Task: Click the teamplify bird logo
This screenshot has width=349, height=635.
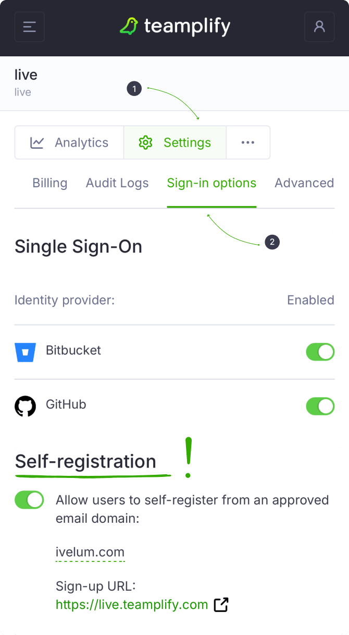Action: click(129, 26)
